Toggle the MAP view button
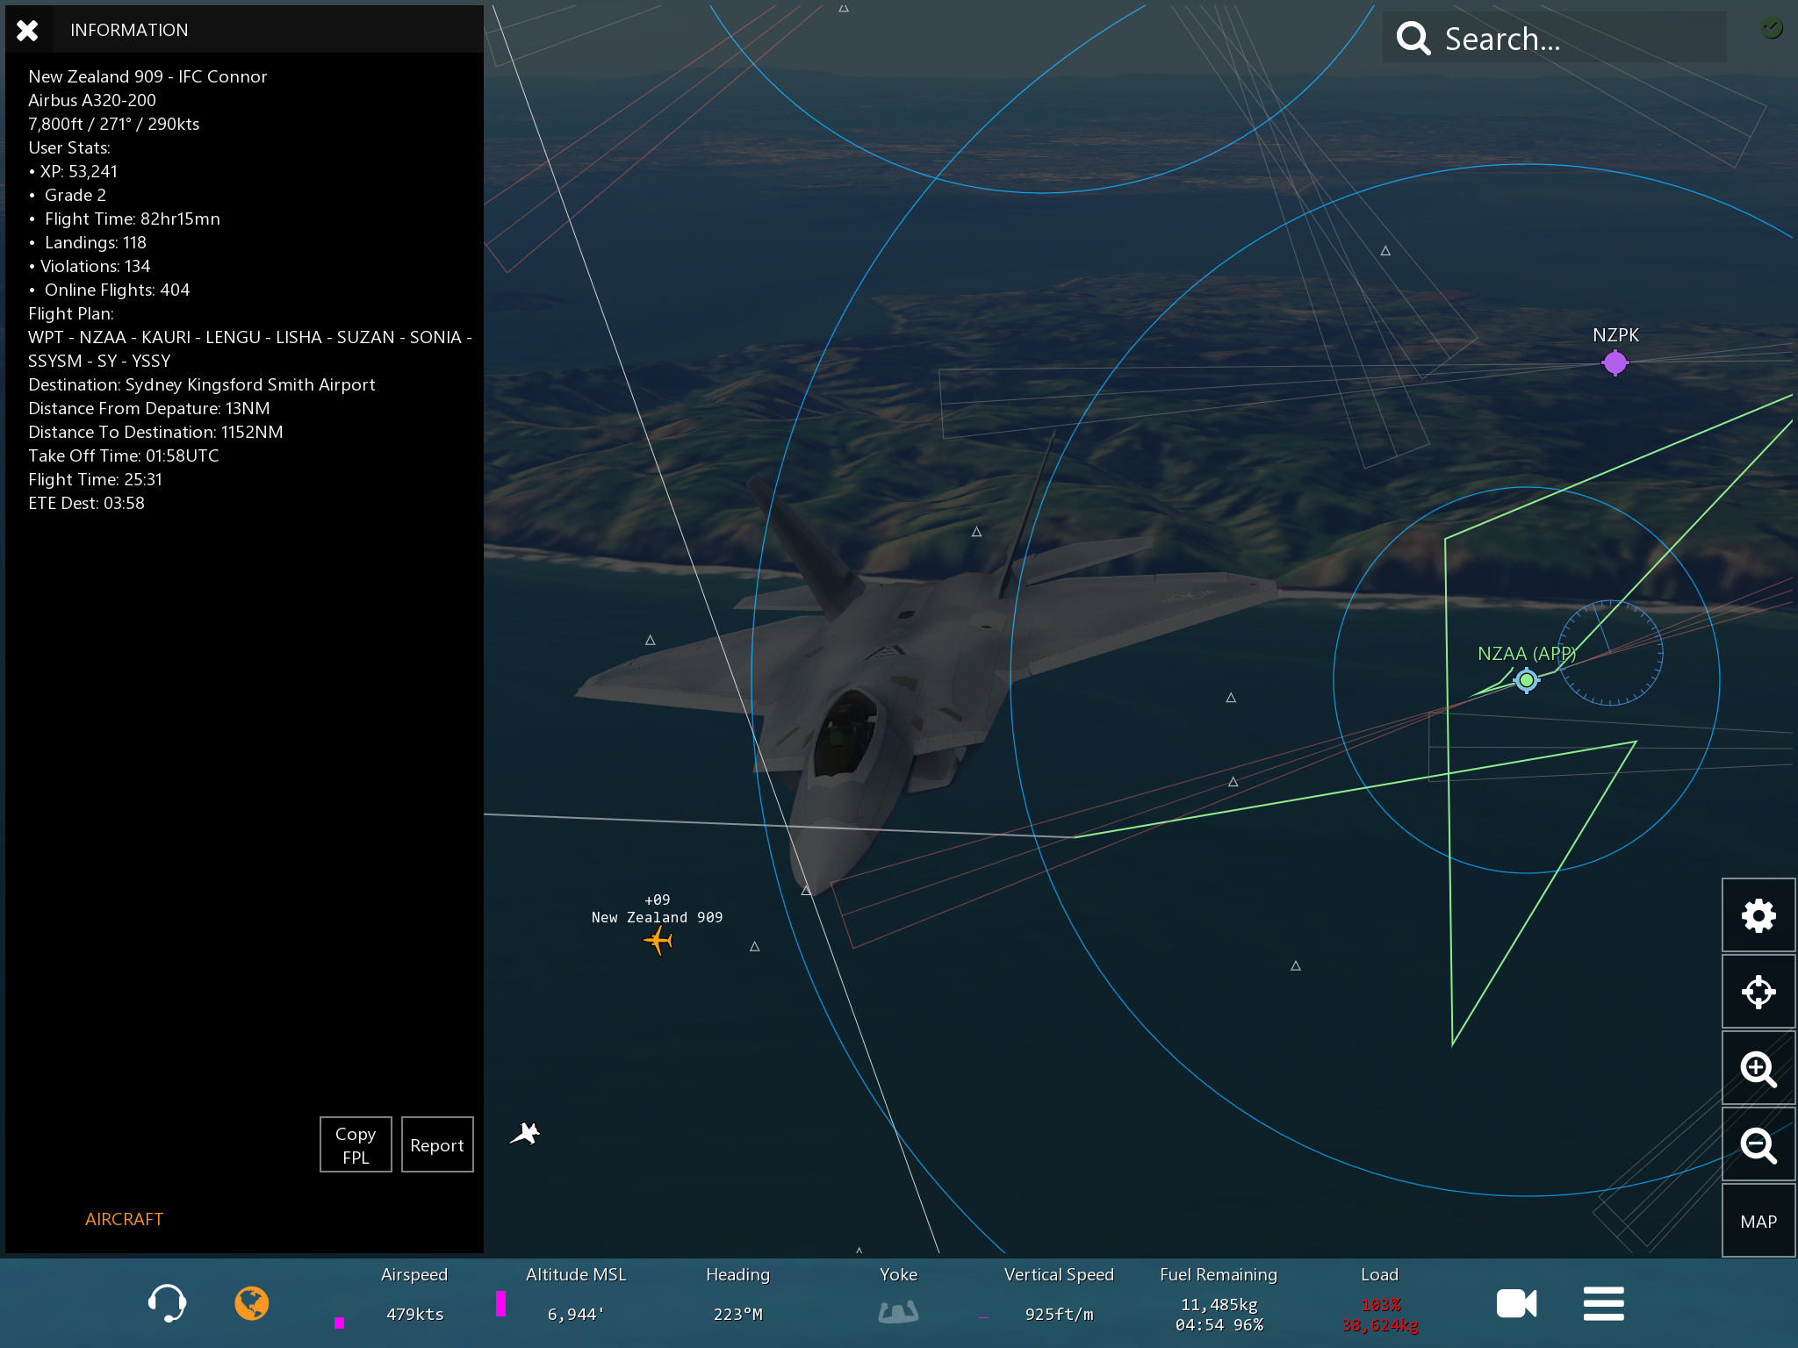The width and height of the screenshot is (1798, 1348). tap(1758, 1221)
